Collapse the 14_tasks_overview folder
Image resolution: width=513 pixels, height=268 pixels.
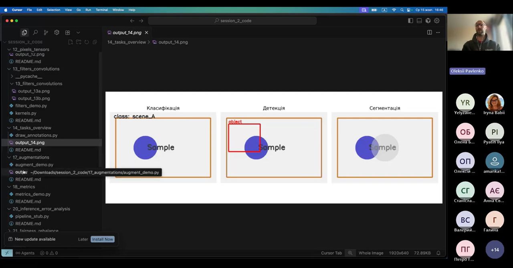(32, 128)
